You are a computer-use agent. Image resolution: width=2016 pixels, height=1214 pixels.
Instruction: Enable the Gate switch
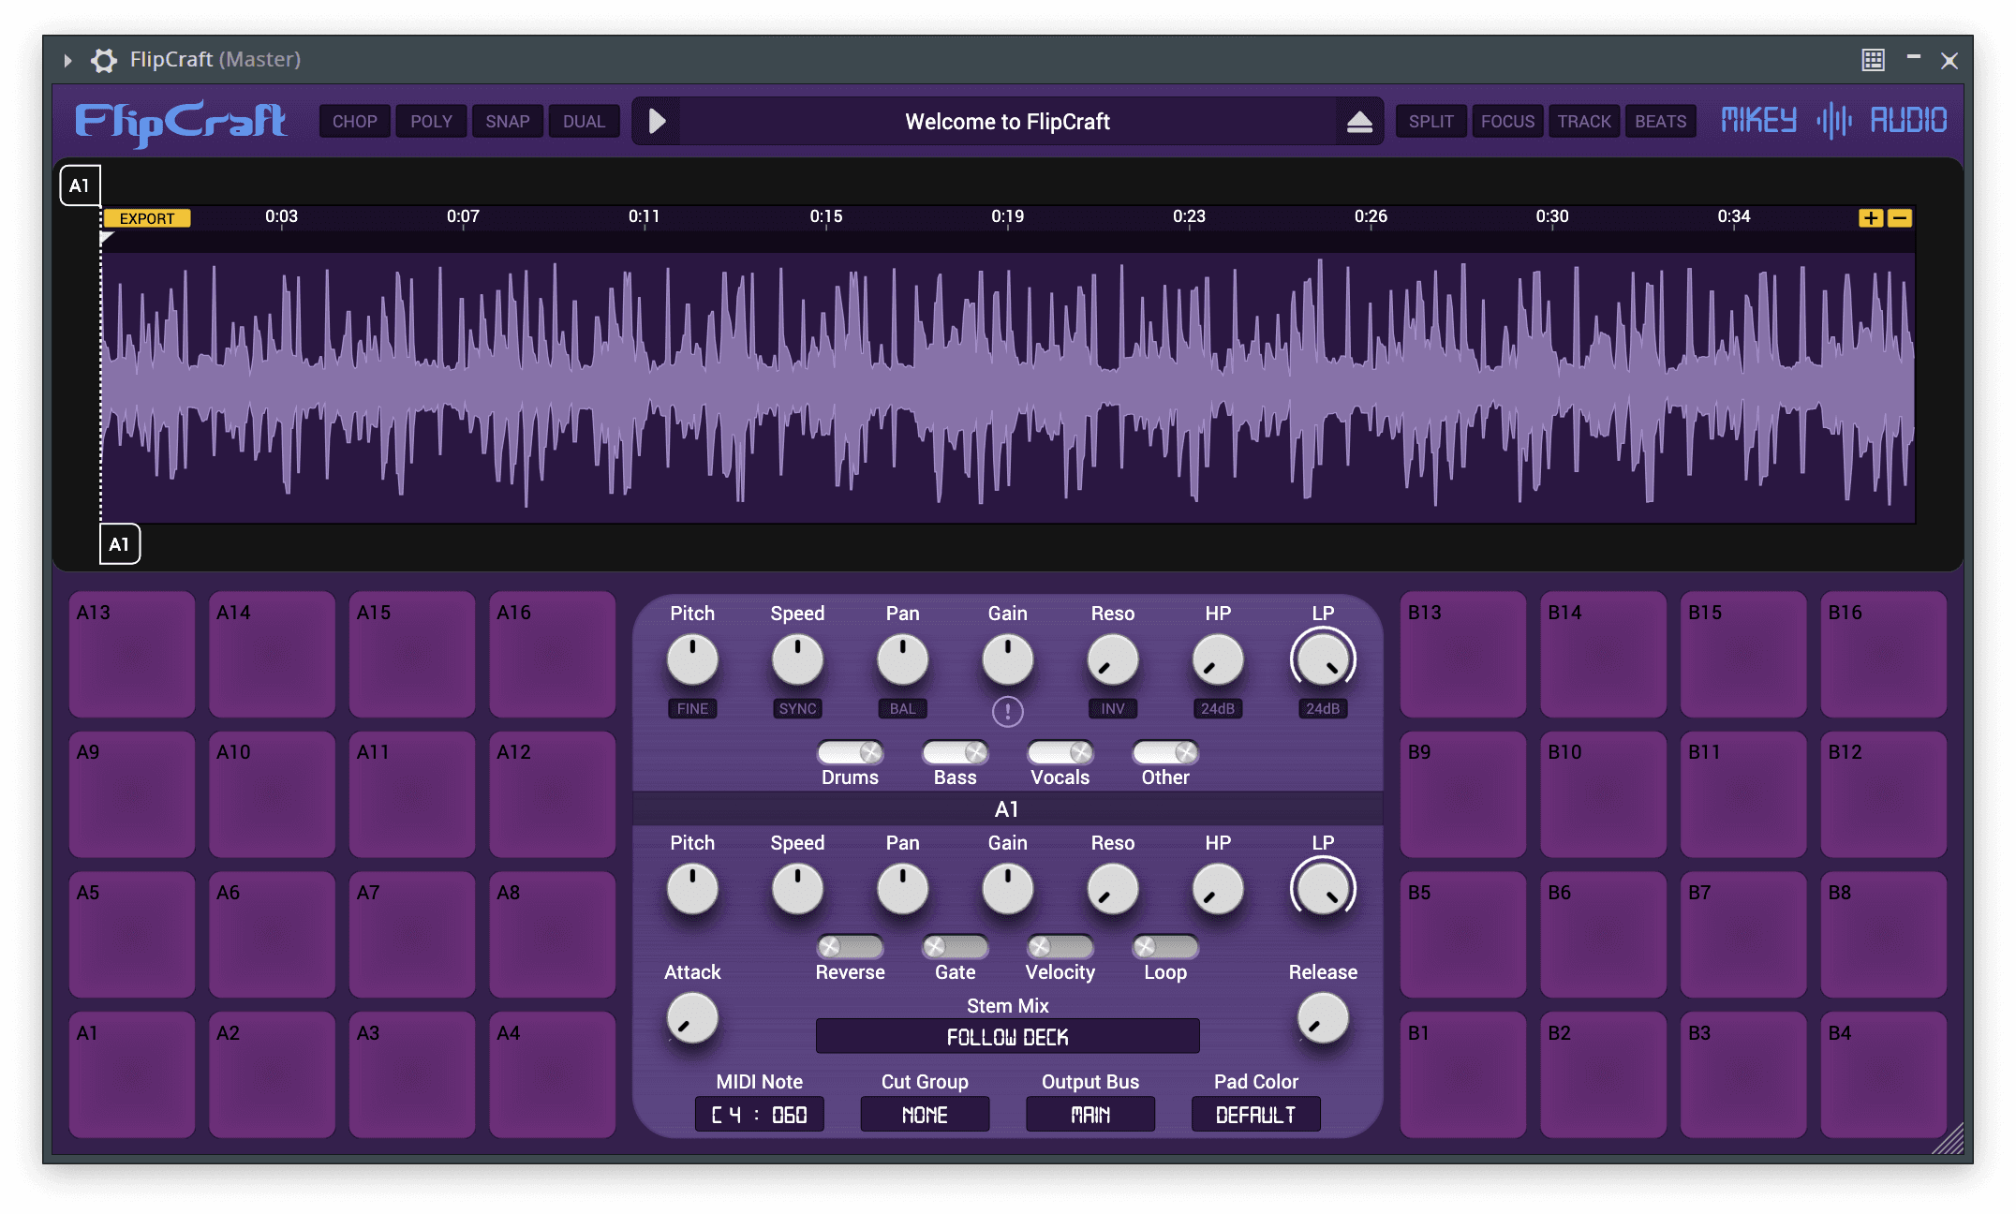[955, 947]
